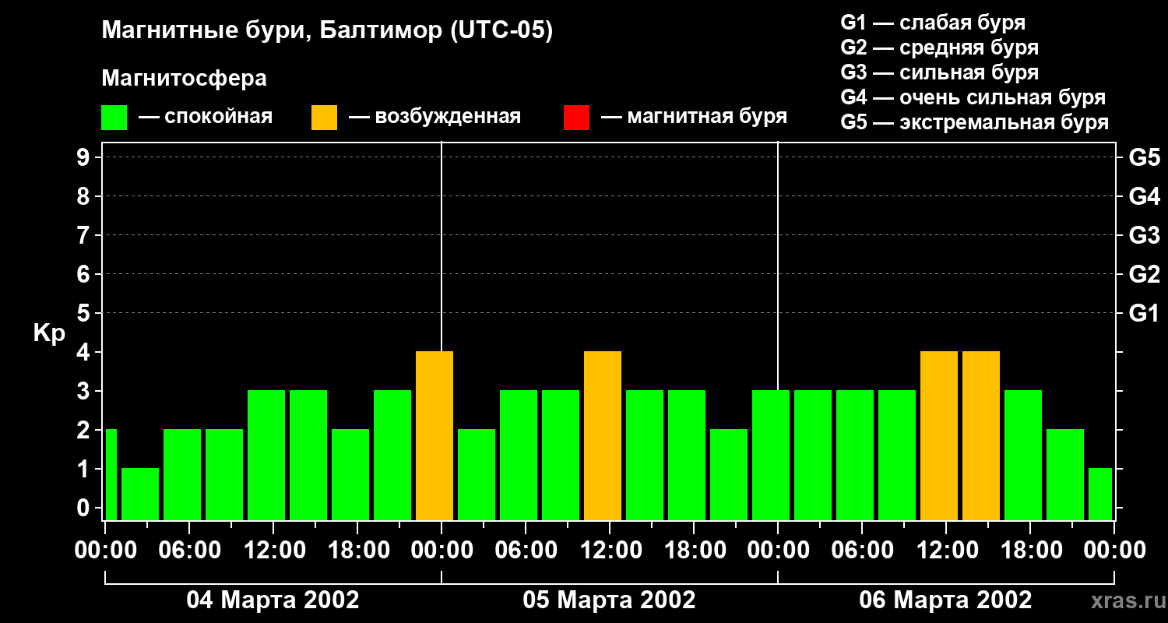This screenshot has height=623, width=1168.
Task: Click the orange bar starting at 12:00 on 06 Марта
Action: pyautogui.click(x=981, y=435)
